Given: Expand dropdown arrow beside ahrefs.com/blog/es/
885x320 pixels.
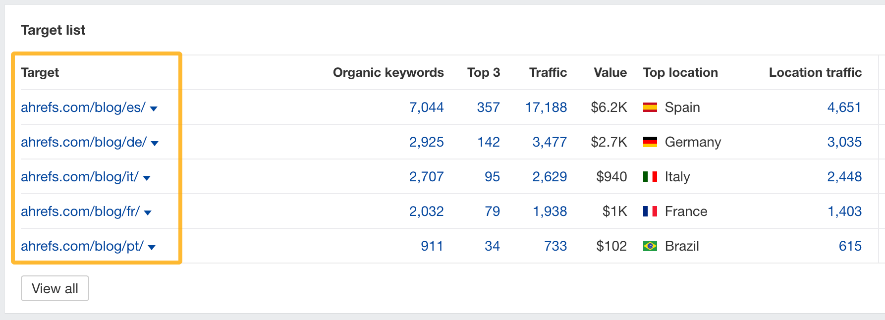Looking at the screenshot, I should click(x=154, y=108).
